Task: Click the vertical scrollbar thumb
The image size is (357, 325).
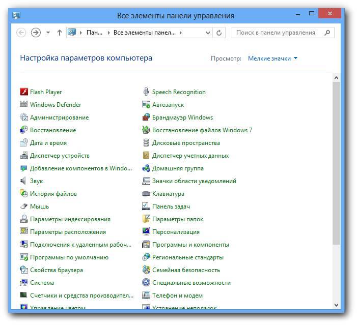Action: pyautogui.click(x=336, y=163)
